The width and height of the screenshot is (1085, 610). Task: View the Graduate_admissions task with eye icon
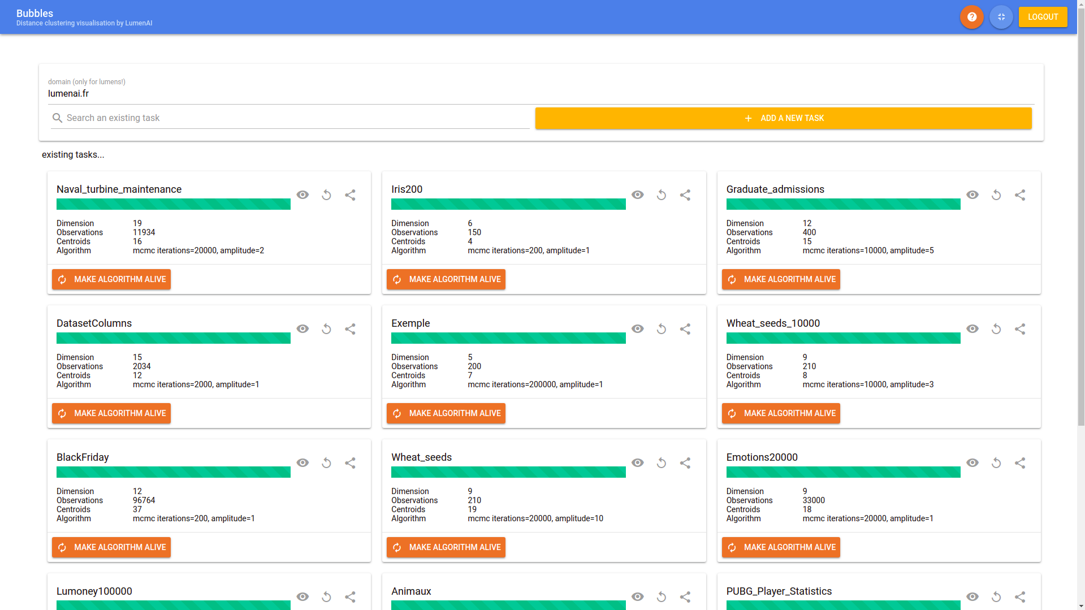coord(972,195)
